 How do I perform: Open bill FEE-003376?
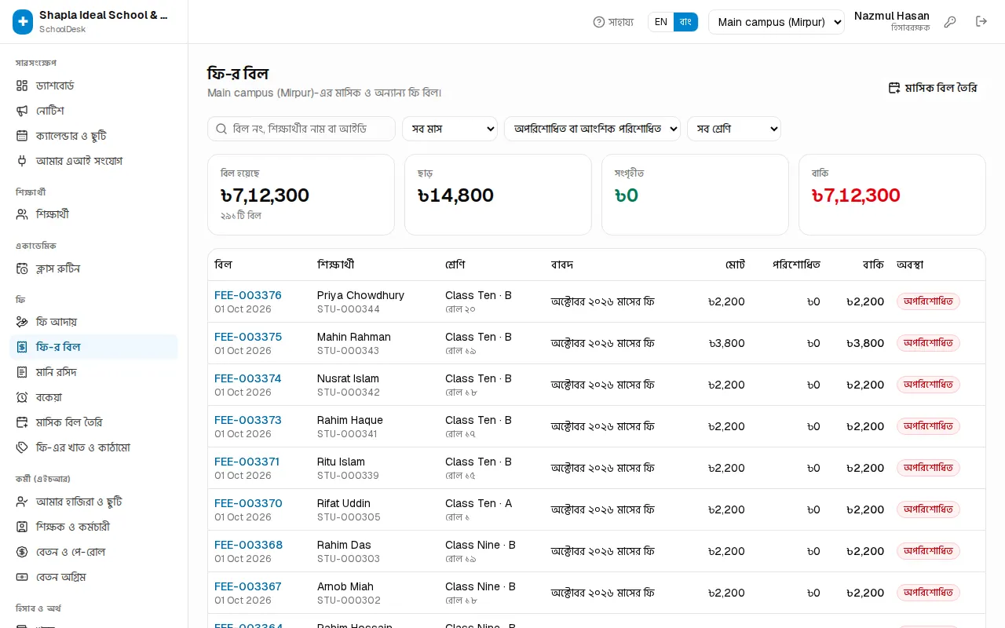point(248,295)
